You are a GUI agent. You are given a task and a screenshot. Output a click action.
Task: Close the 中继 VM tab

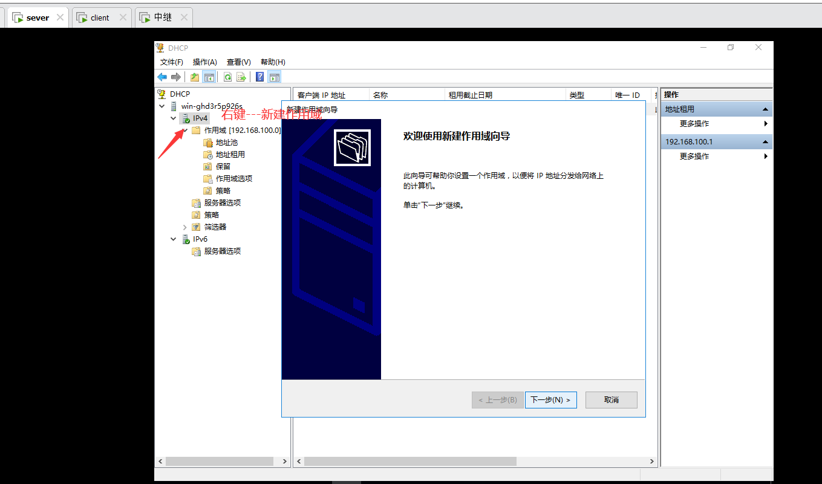[184, 18]
